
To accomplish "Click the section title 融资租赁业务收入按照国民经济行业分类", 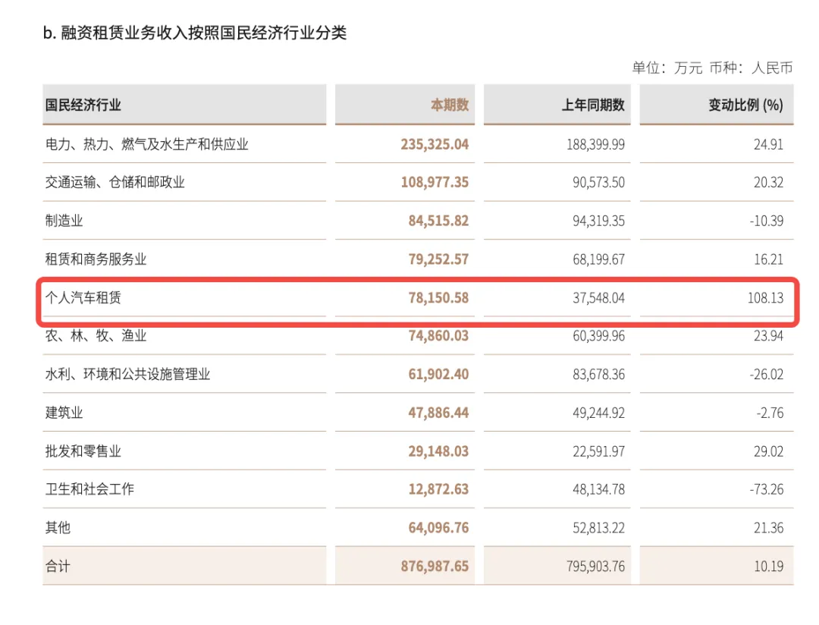I will tap(204, 33).
